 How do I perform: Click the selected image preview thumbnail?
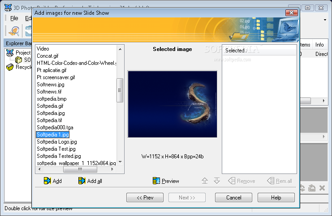click(172, 104)
